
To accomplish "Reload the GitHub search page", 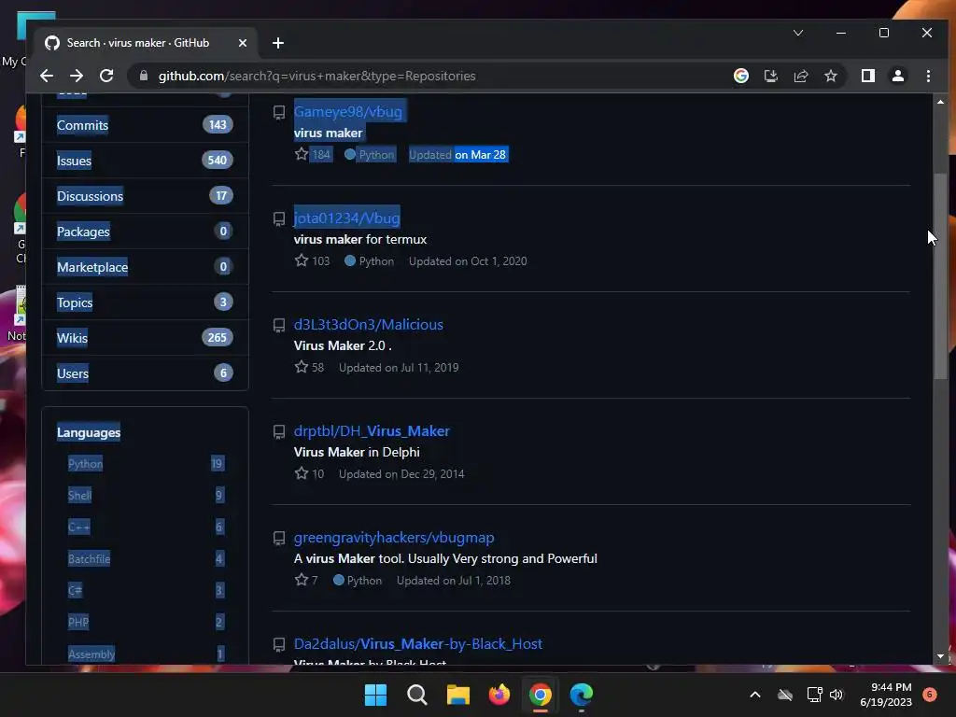I will coord(106,76).
